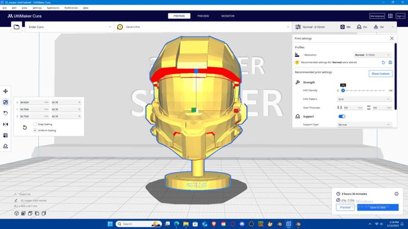This screenshot has width=408, height=229.
Task: Open the Edit menu
Action: [14, 8]
